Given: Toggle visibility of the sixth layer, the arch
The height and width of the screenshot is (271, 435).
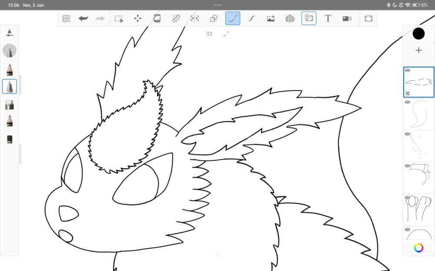Looking at the screenshot, I should click(407, 229).
